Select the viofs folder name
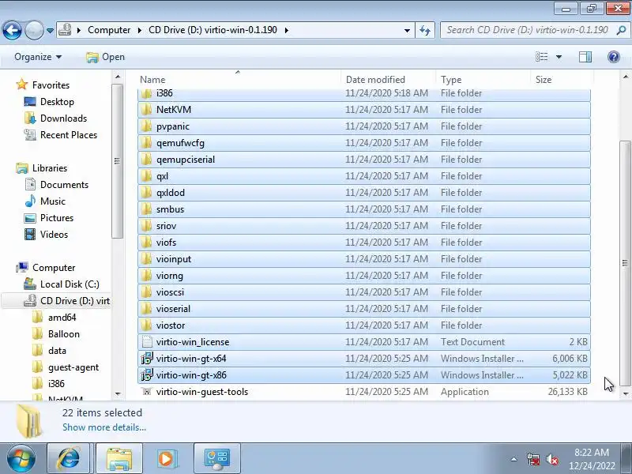The image size is (632, 474). (x=166, y=243)
